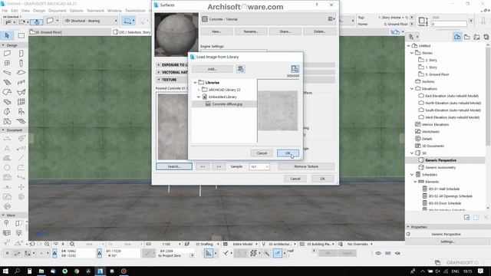Switch to the 0. Ground Floor tab
The height and width of the screenshot is (276, 491).
point(70,32)
